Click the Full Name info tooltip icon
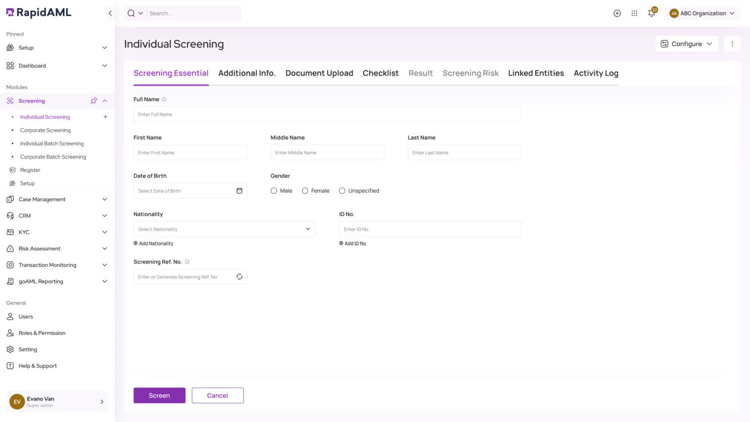 click(164, 99)
